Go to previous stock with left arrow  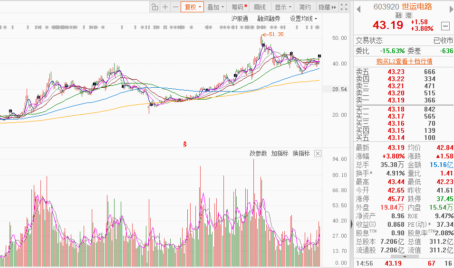(358, 8)
